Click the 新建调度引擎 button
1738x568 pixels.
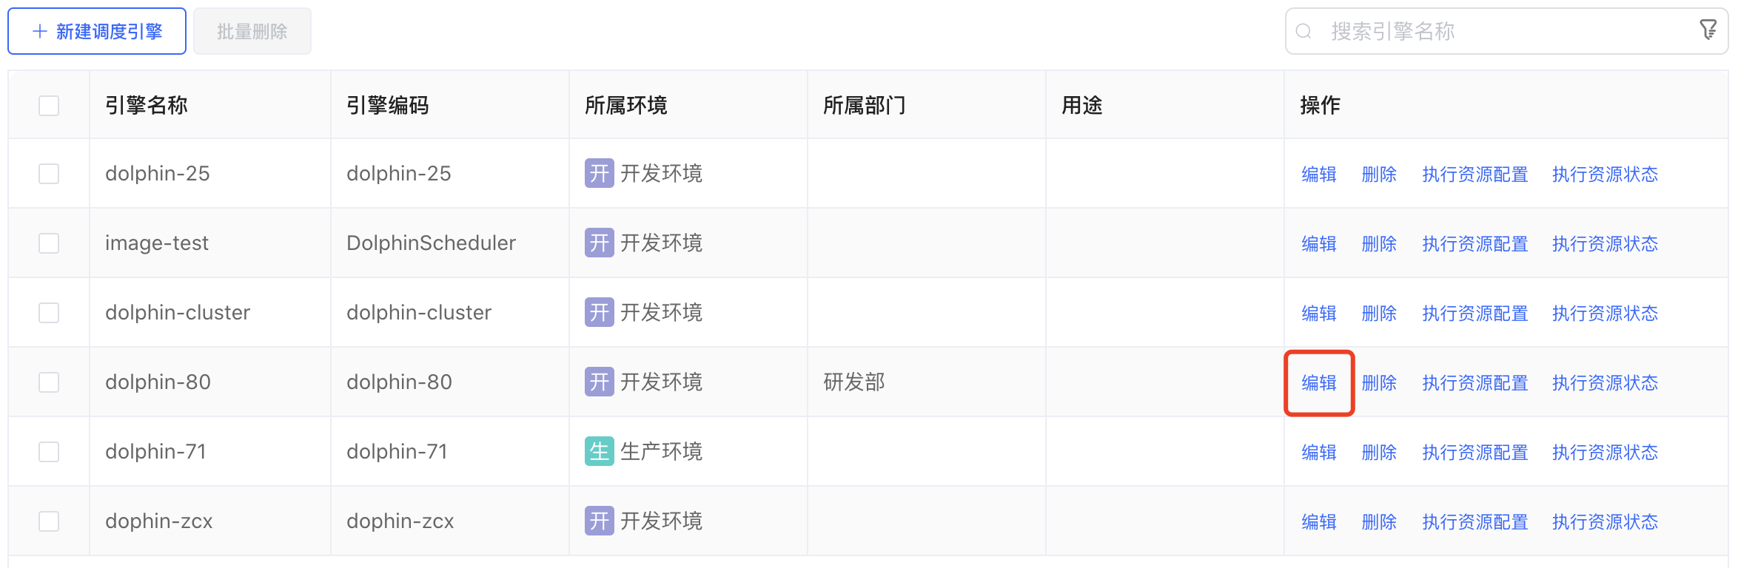click(x=97, y=31)
